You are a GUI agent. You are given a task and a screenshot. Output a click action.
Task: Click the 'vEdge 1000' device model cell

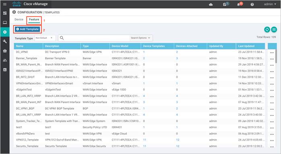[119, 89]
